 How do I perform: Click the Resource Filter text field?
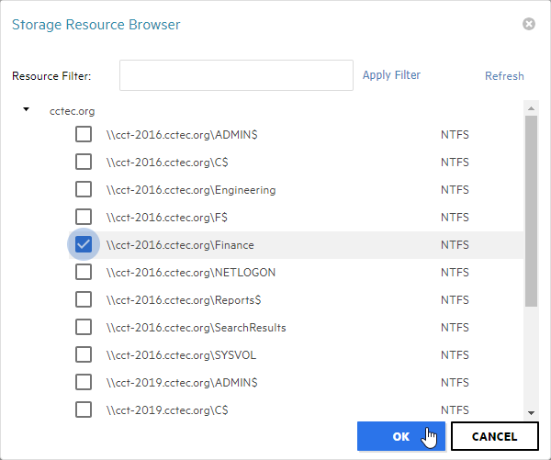pyautogui.click(x=236, y=75)
